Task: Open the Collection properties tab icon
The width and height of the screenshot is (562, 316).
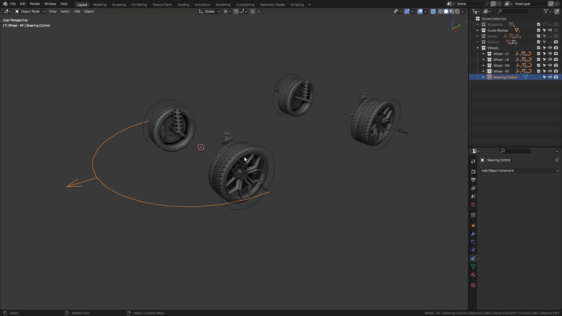Action: pos(473,215)
